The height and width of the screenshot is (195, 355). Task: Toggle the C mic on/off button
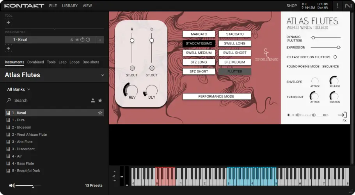pyautogui.click(x=152, y=68)
